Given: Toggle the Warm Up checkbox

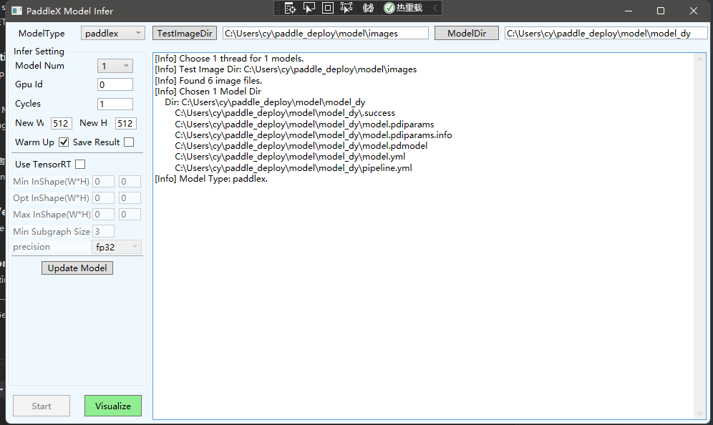Looking at the screenshot, I should click(x=64, y=142).
